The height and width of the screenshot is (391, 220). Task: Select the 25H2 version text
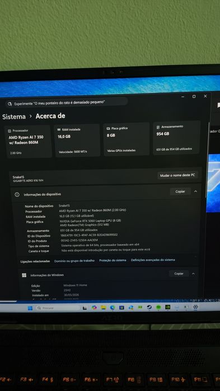[67, 290]
